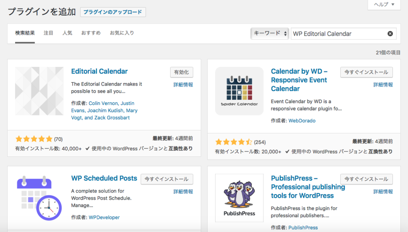Click the Editorial Calendar 最終更新: 4週間前 text
Screen dimensions: 408x232
173,138
